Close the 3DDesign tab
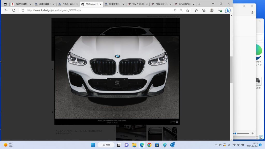Image resolution: width=265 pixels, height=149 pixels. point(100,4)
